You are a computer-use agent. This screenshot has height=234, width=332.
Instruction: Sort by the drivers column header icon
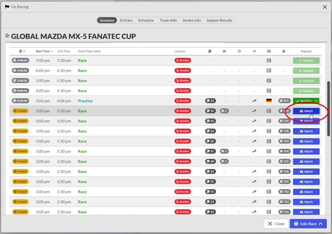pos(209,51)
